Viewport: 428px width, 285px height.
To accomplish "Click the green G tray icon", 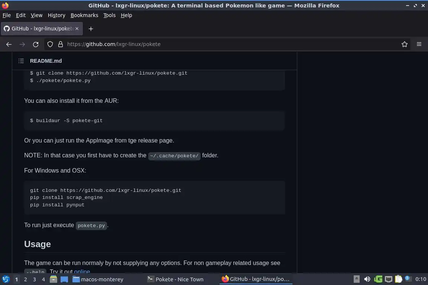I will tap(378, 279).
